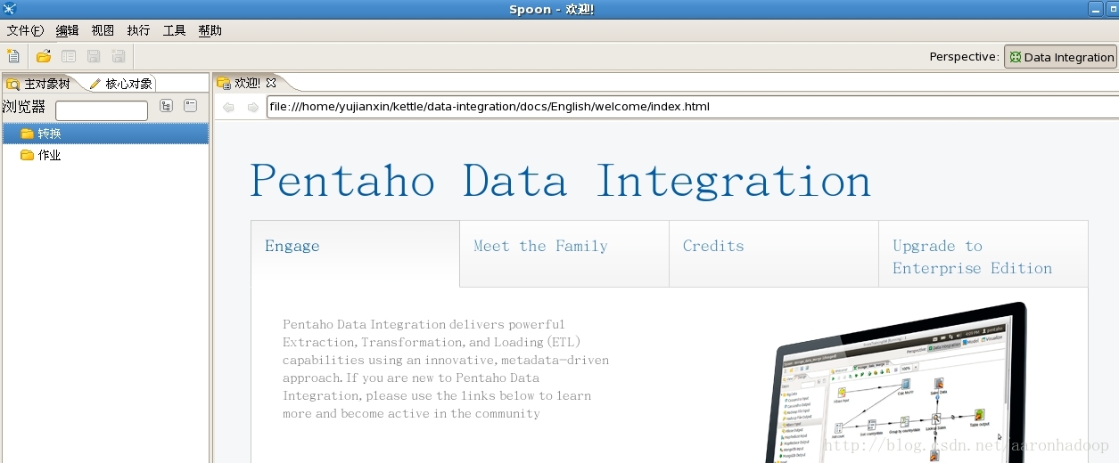Click the collapse-all tree icon
This screenshot has height=463, width=1119.
click(190, 106)
